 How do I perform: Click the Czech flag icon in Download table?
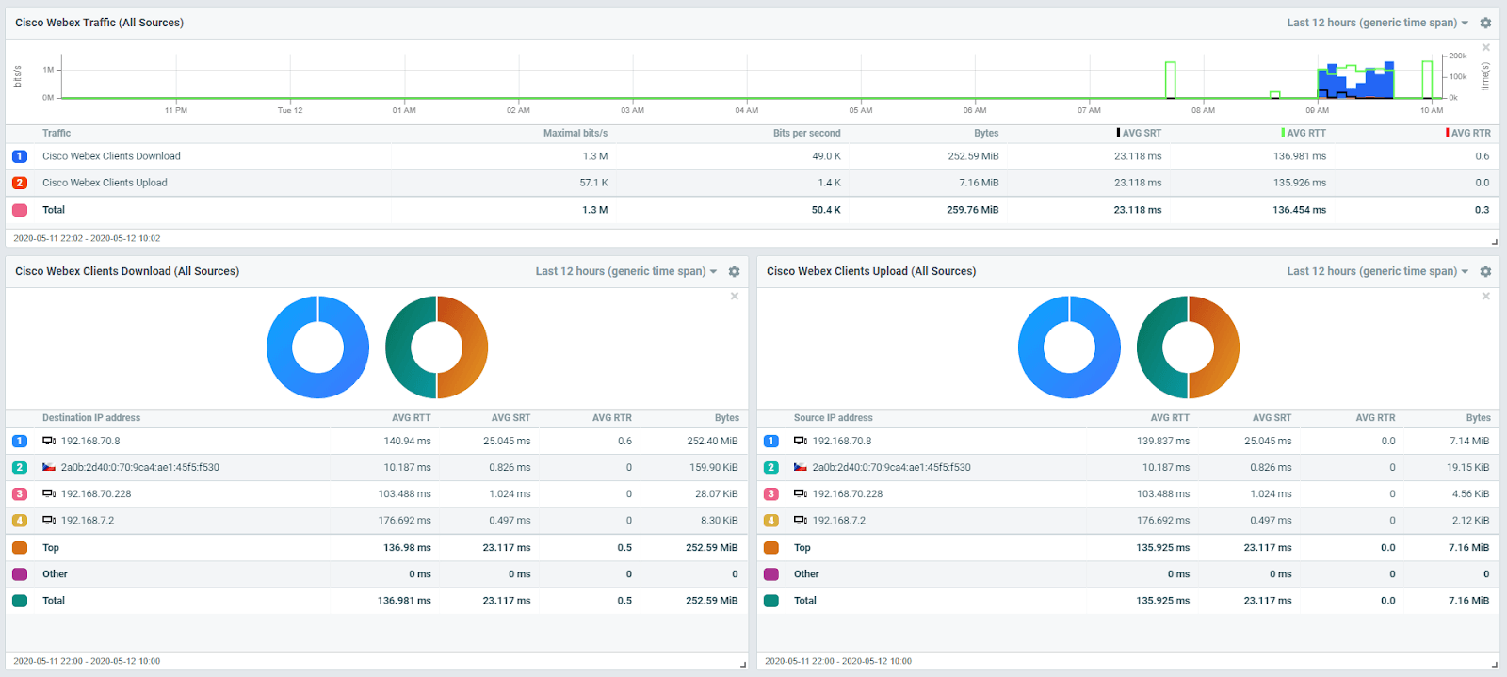click(49, 467)
